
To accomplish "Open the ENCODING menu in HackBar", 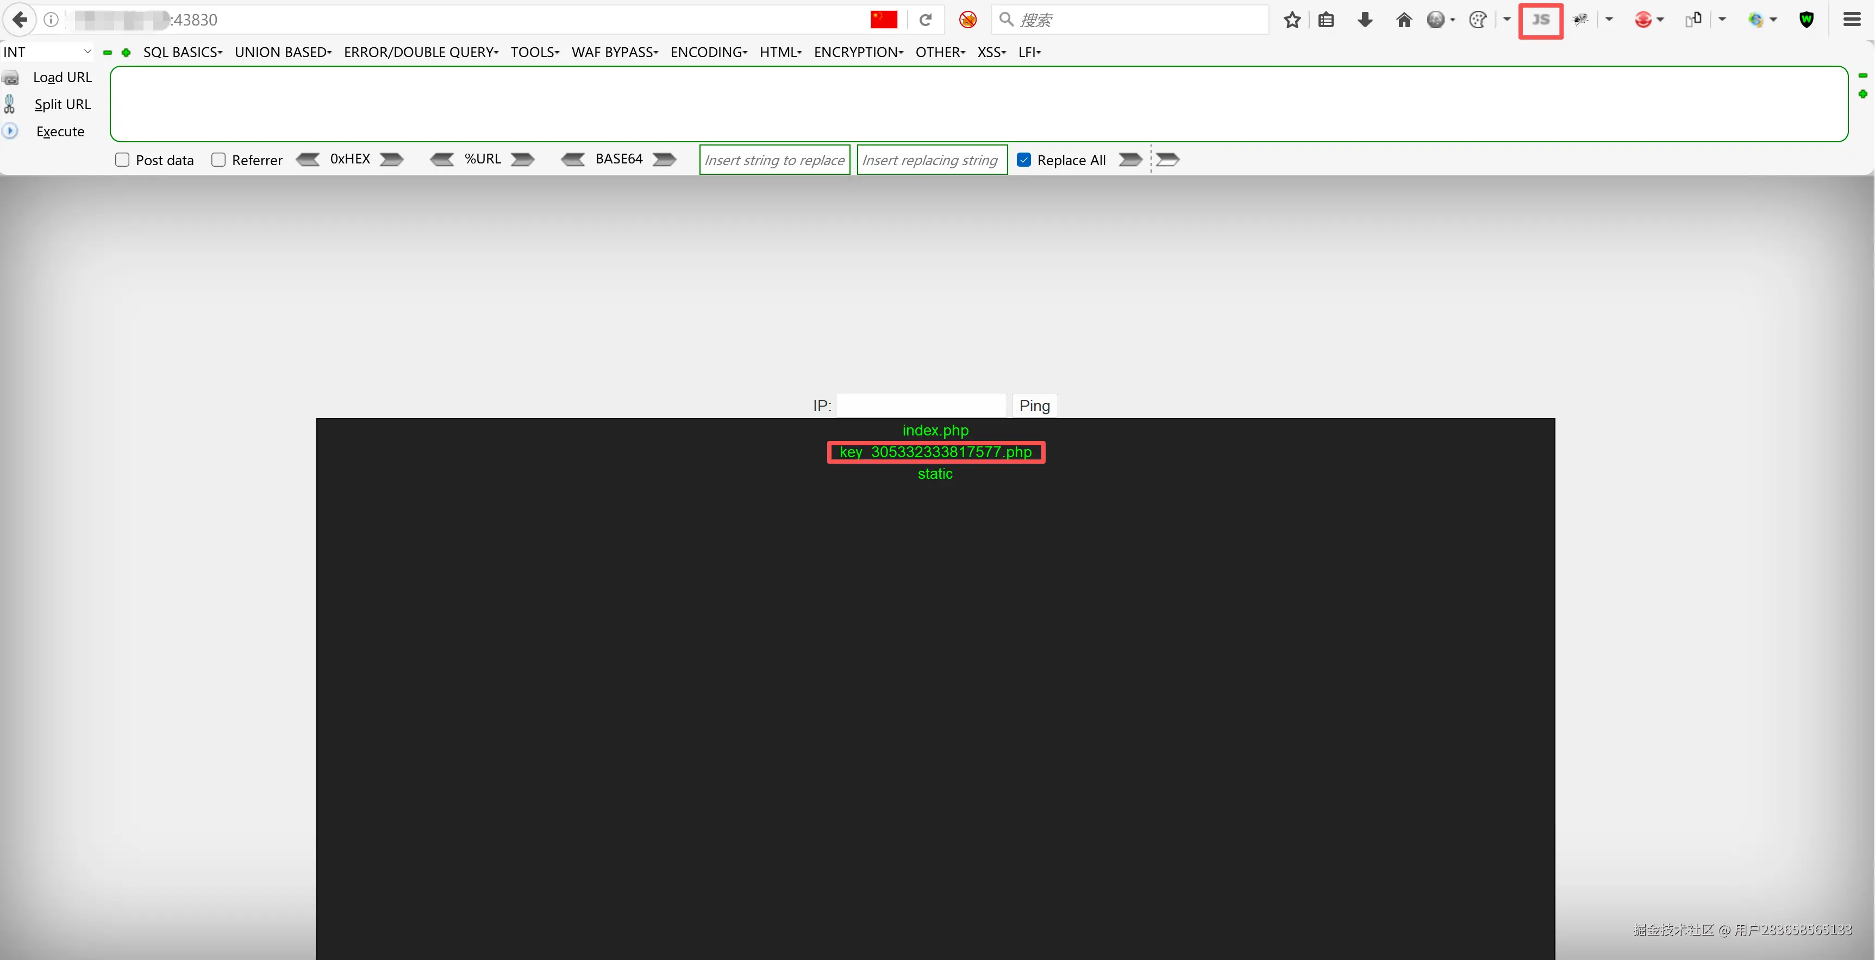I will click(x=708, y=52).
